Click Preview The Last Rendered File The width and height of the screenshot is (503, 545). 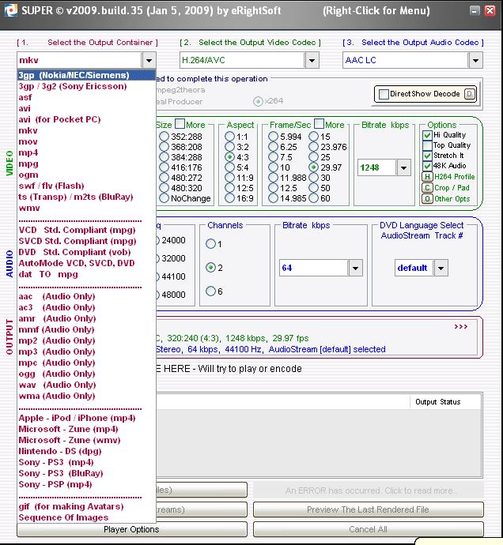pyautogui.click(x=368, y=509)
